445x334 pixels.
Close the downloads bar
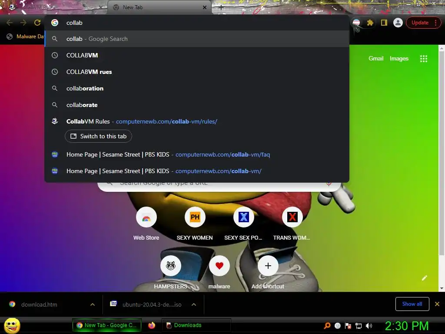(437, 304)
